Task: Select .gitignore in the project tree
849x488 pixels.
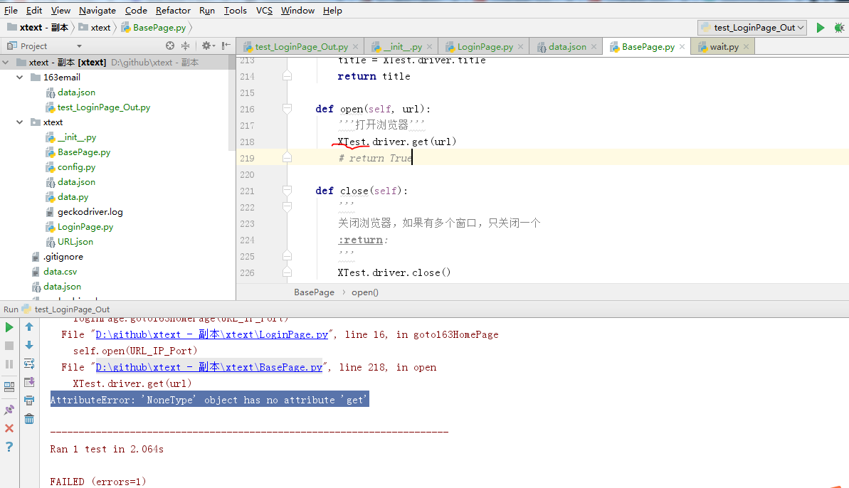Action: click(63, 257)
